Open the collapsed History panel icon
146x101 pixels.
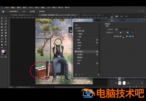tap(112, 17)
